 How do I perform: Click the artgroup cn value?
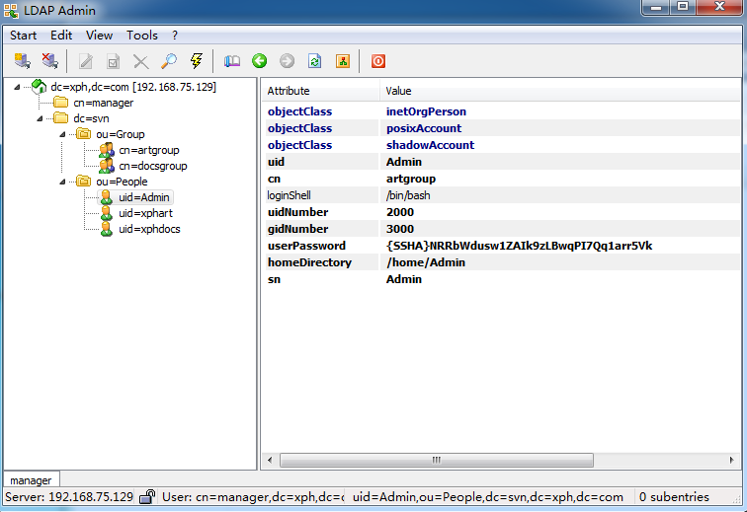click(411, 179)
